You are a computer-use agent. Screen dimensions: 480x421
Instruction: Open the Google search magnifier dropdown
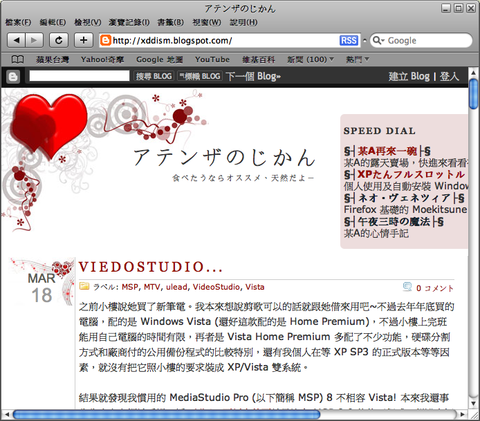pyautogui.click(x=379, y=40)
